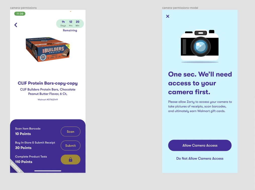Click the Walmart #577622419 item number

coord(48,100)
